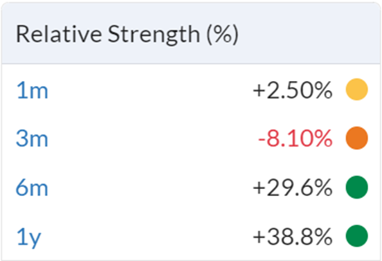Open the 3m relative strength link

tap(32, 138)
